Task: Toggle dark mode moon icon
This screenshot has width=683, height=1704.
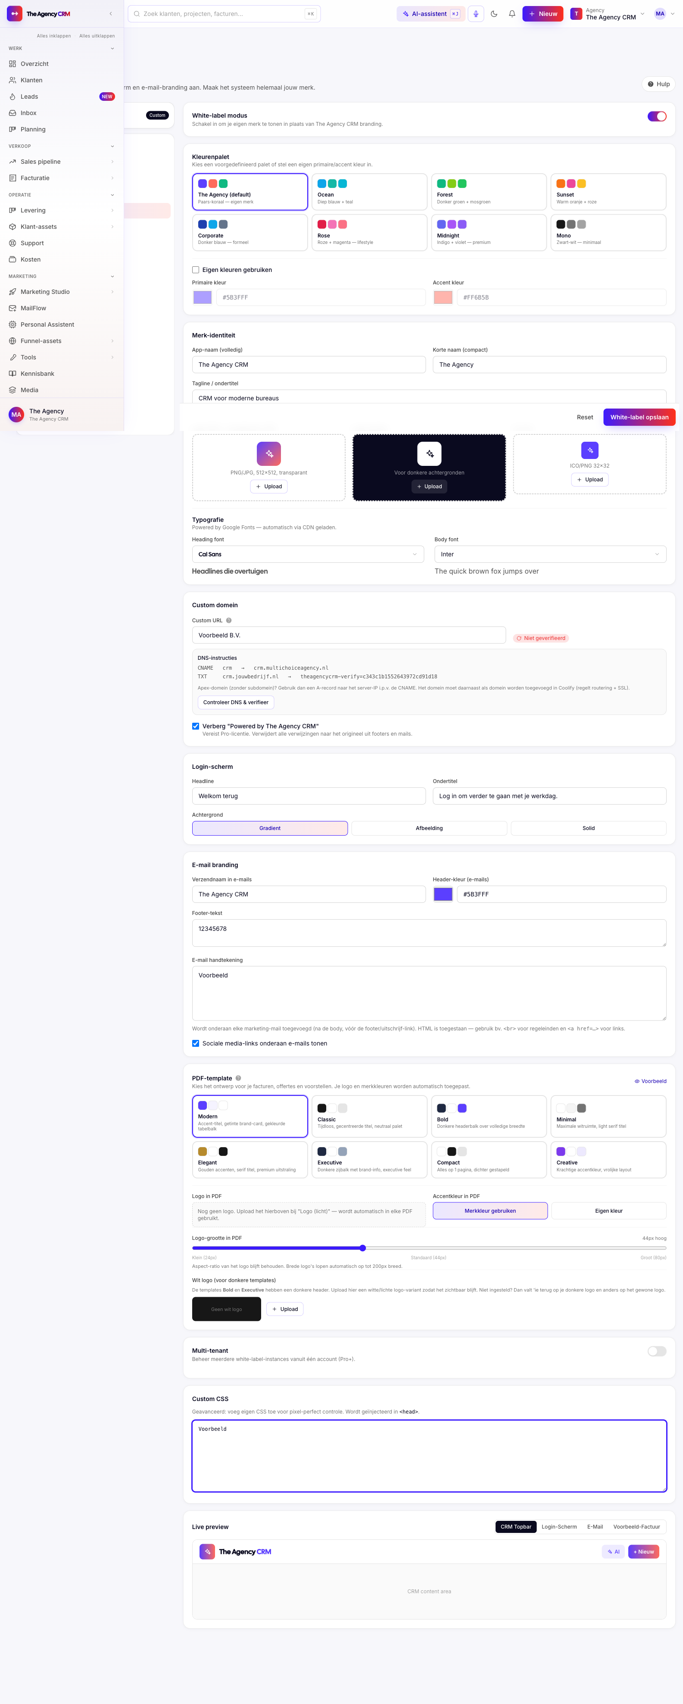Action: 494,14
